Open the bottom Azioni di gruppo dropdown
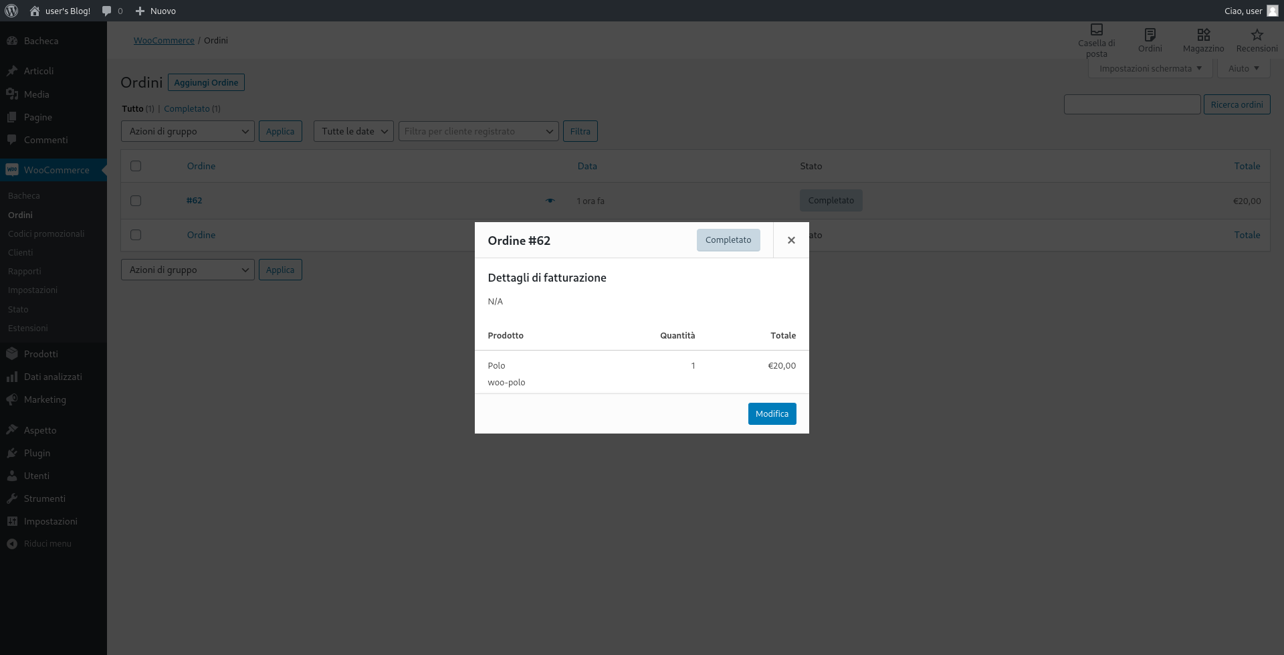 pos(188,270)
